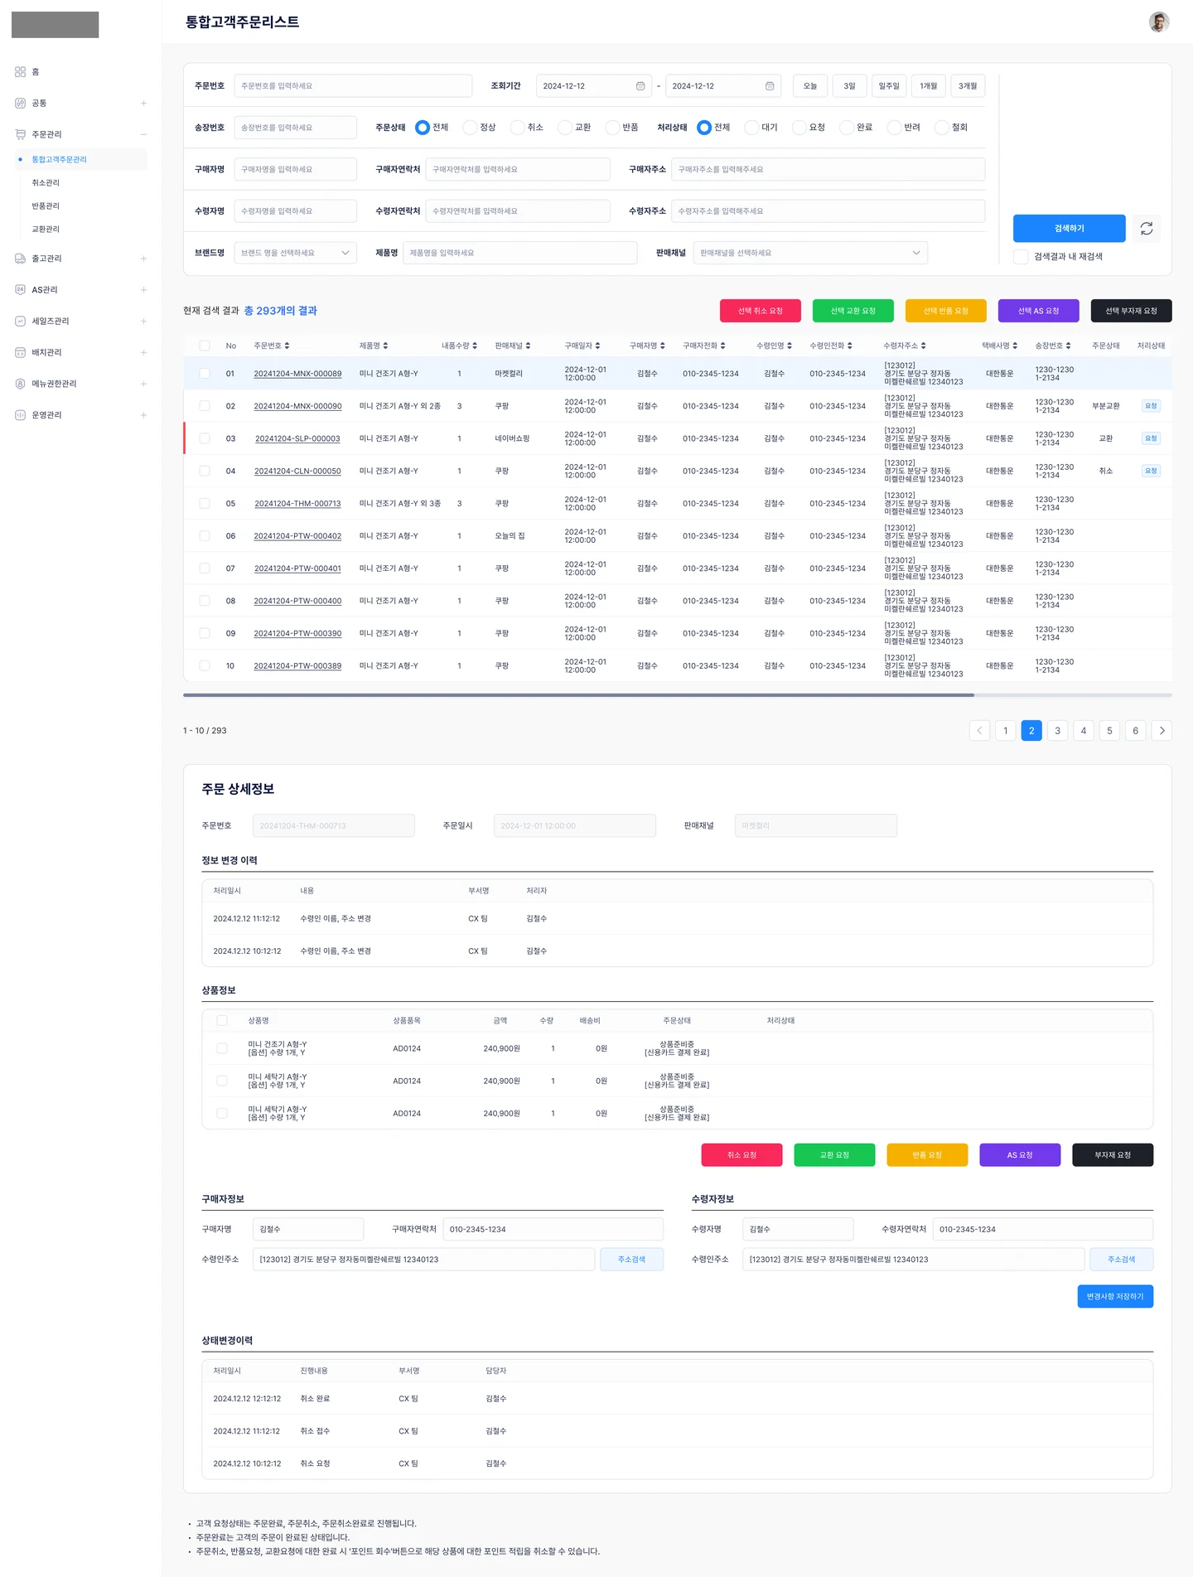Image resolution: width=1193 pixels, height=1577 pixels.
Task: Click the 배치관리 sidebar icon
Action: click(21, 352)
